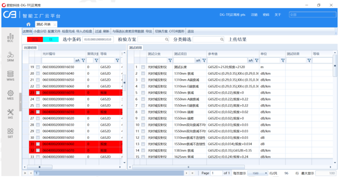Tick checkbox for test row 测试长度
The image size is (339, 177).
[143, 67]
